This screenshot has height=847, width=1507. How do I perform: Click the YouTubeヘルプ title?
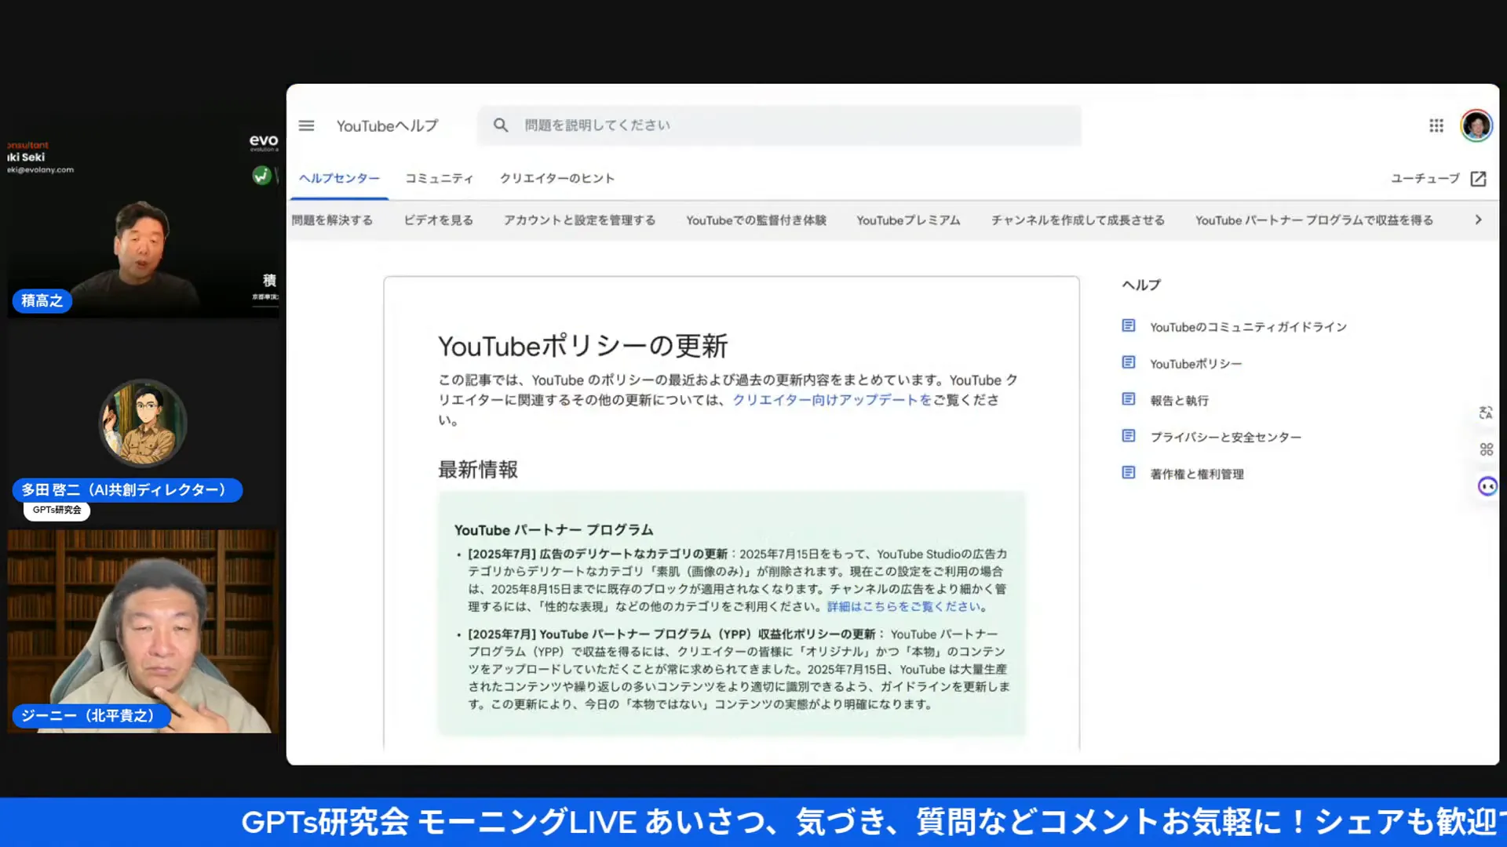387,126
